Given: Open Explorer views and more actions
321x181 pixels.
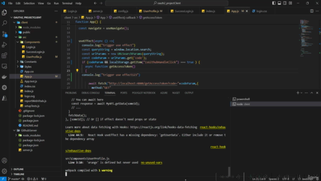Looking at the screenshot, I should click(56, 11).
